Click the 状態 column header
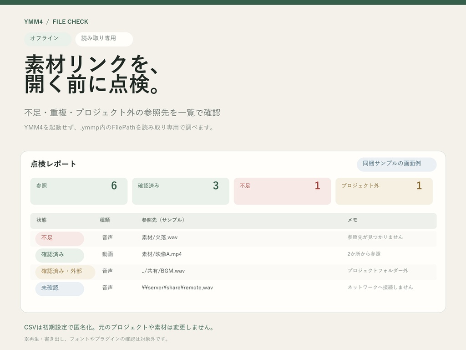This screenshot has height=350, width=466. (41, 220)
